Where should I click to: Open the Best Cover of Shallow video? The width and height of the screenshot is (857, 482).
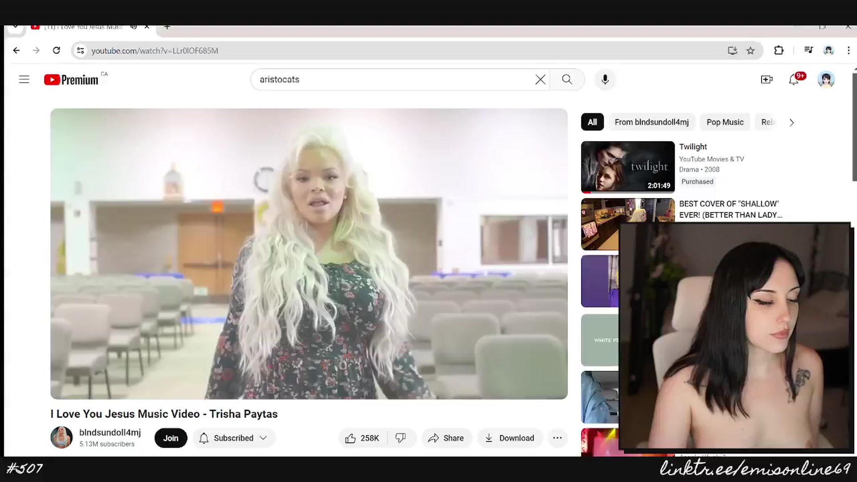click(730, 209)
